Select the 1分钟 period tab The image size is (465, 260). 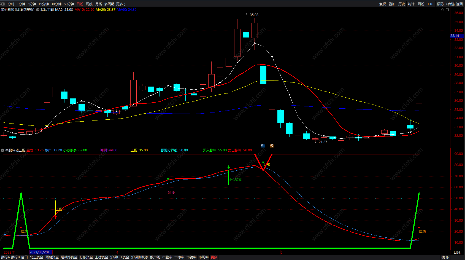(x=21, y=4)
